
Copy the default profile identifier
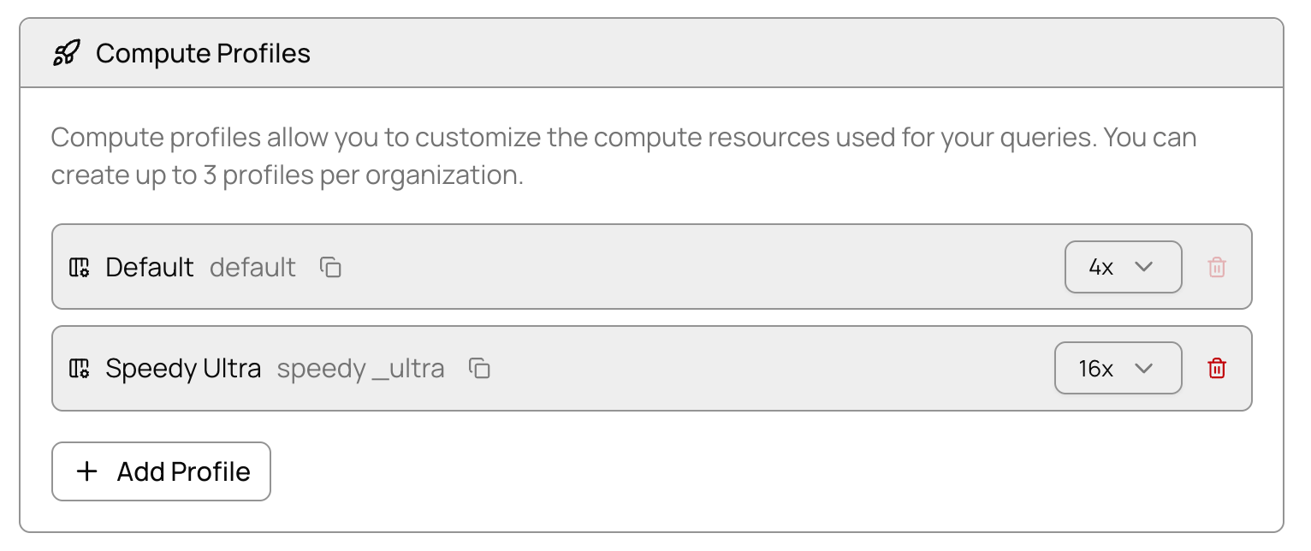coord(330,268)
